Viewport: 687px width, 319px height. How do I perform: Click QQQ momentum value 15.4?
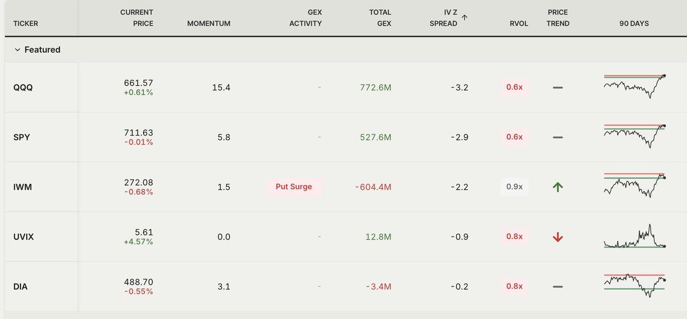(x=221, y=87)
